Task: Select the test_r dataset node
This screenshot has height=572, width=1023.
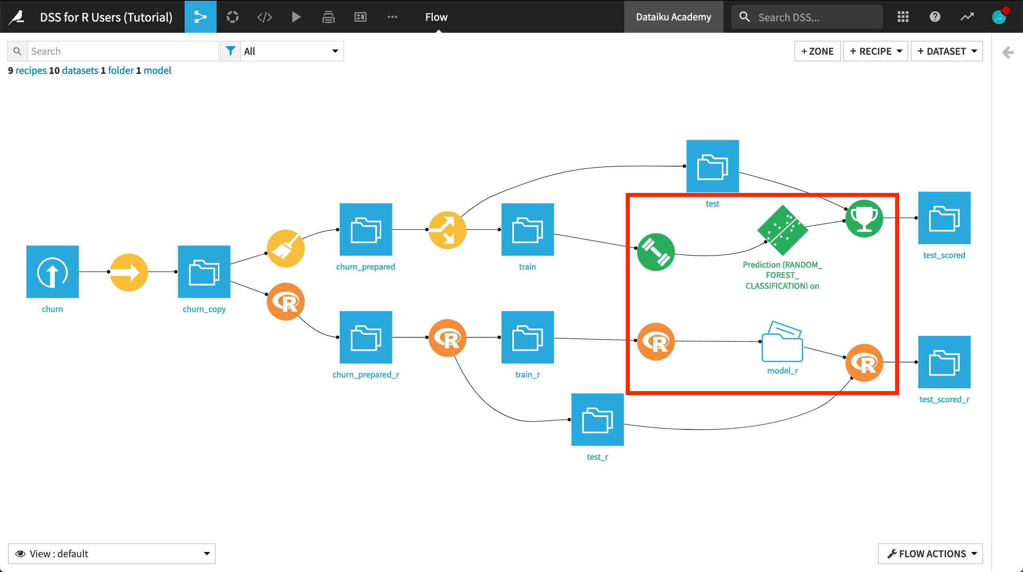Action: click(597, 419)
